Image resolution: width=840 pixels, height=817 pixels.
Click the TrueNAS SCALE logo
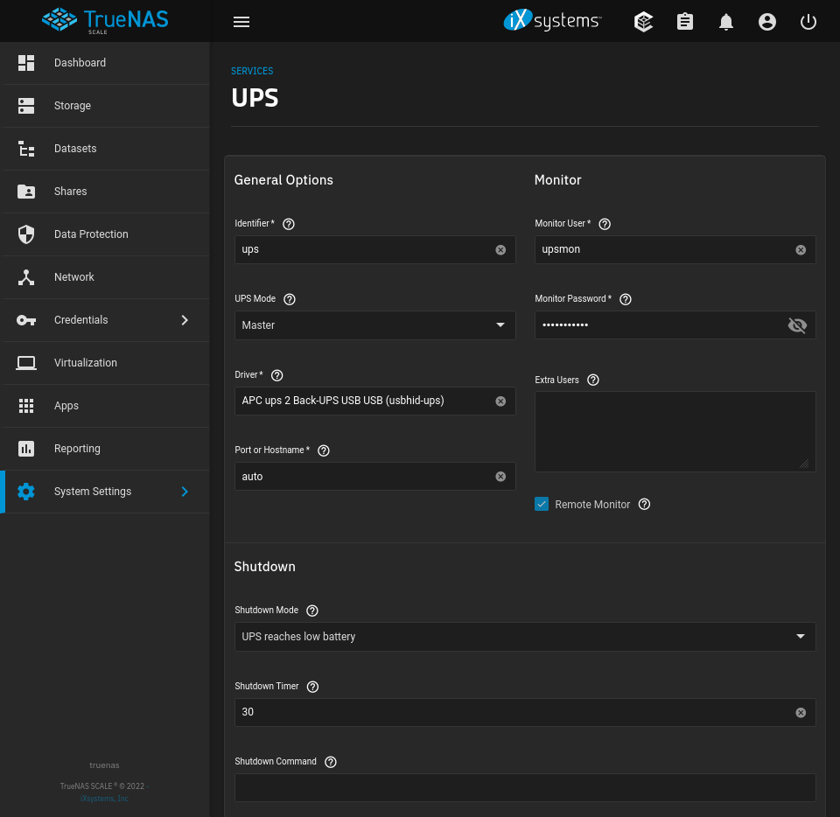pos(105,21)
